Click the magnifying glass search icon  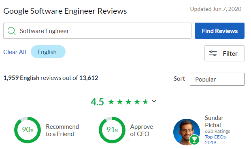(12, 31)
